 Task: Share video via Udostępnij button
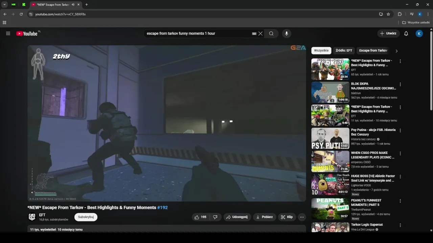(237, 217)
